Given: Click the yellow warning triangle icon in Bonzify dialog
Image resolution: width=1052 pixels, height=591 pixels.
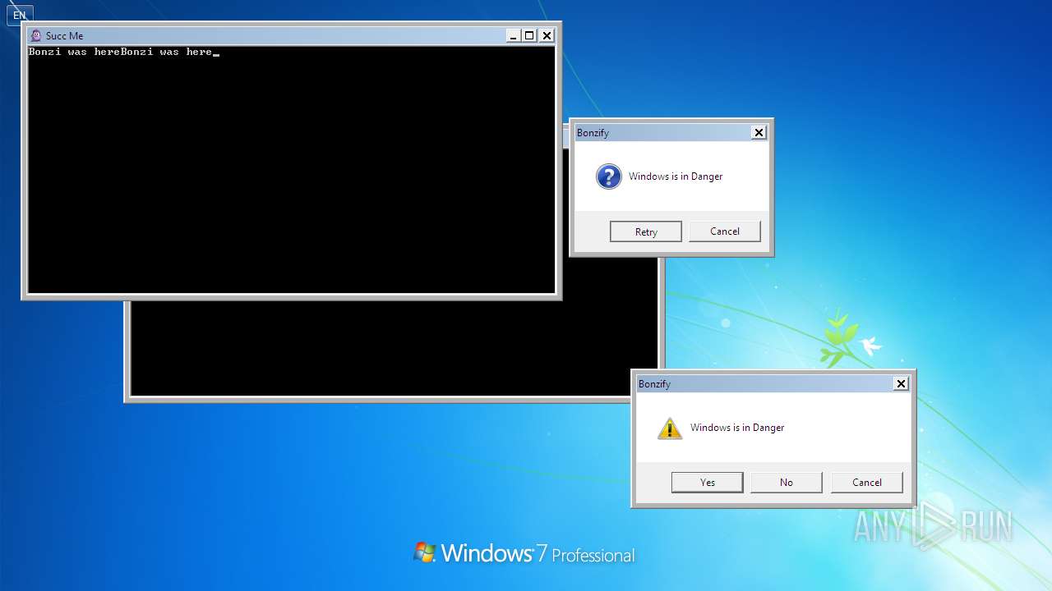Looking at the screenshot, I should [670, 428].
